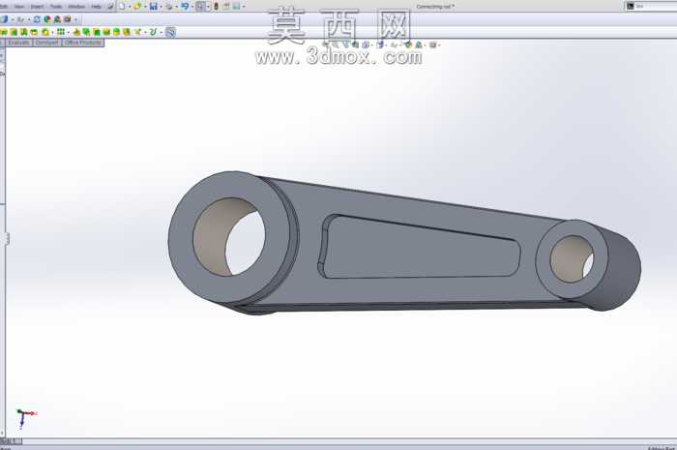Open the dropdown arrow next to Print
The width and height of the screenshot is (677, 450).
click(x=177, y=7)
